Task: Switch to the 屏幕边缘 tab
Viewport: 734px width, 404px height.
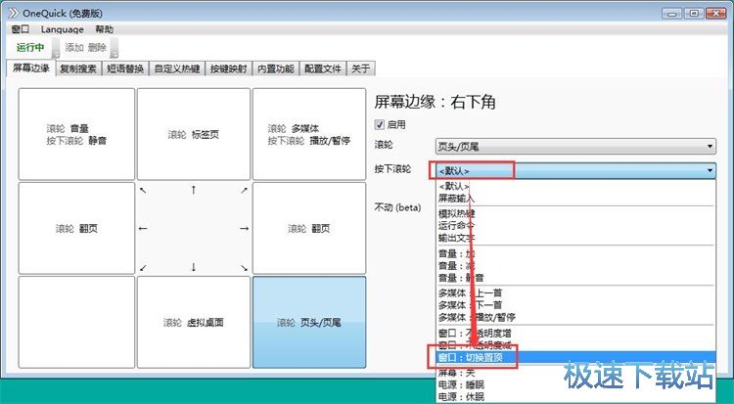Action: pos(31,67)
